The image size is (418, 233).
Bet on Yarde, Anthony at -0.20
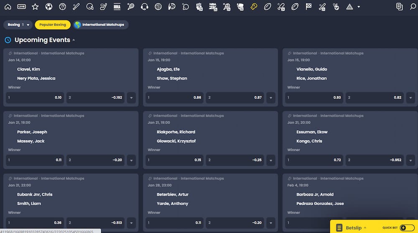[x=235, y=223]
